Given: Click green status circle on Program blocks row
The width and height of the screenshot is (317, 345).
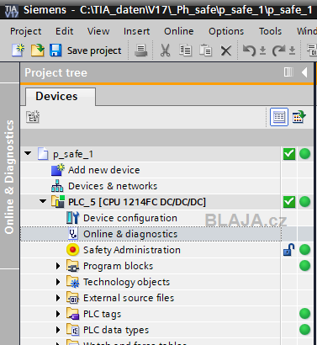Looking at the screenshot, I should click(304, 266).
